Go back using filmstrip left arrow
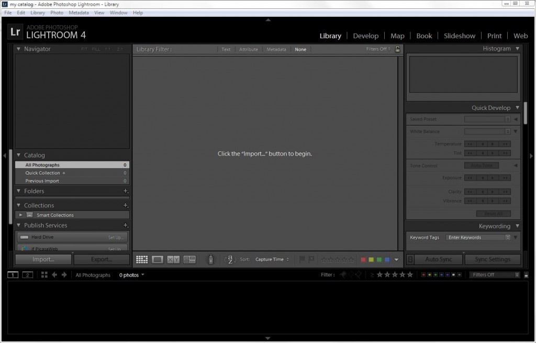 point(54,274)
